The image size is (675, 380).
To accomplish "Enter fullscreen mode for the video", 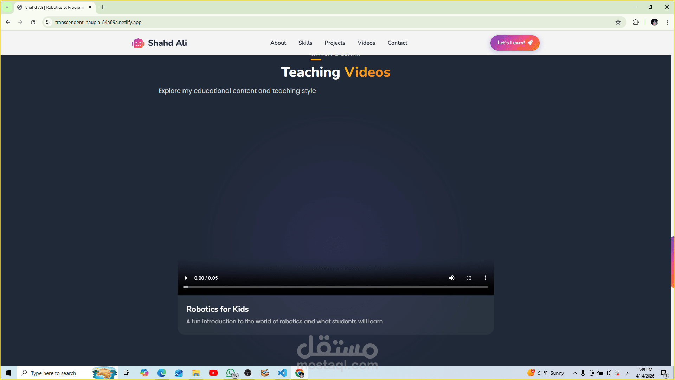I will point(469,278).
